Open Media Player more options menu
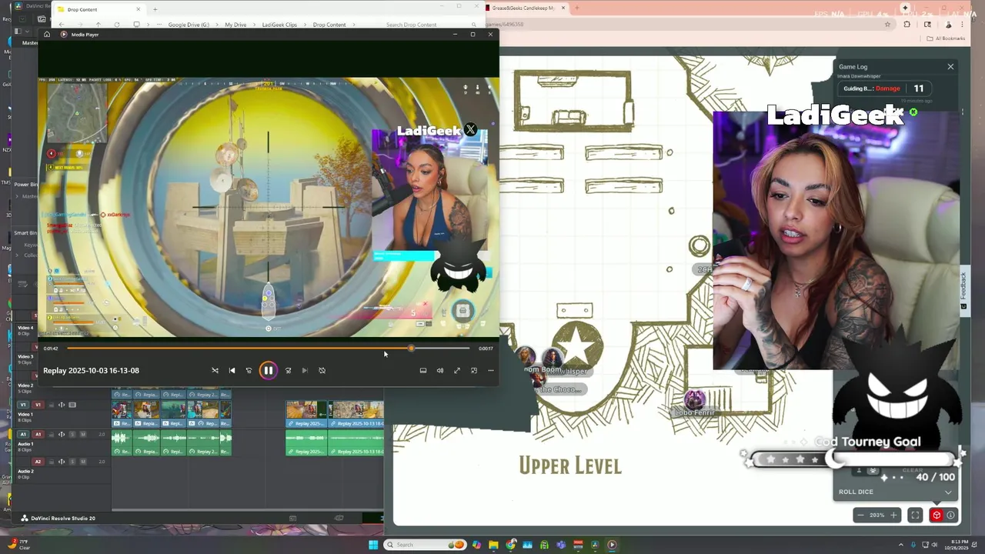The height and width of the screenshot is (554, 985). coord(490,370)
